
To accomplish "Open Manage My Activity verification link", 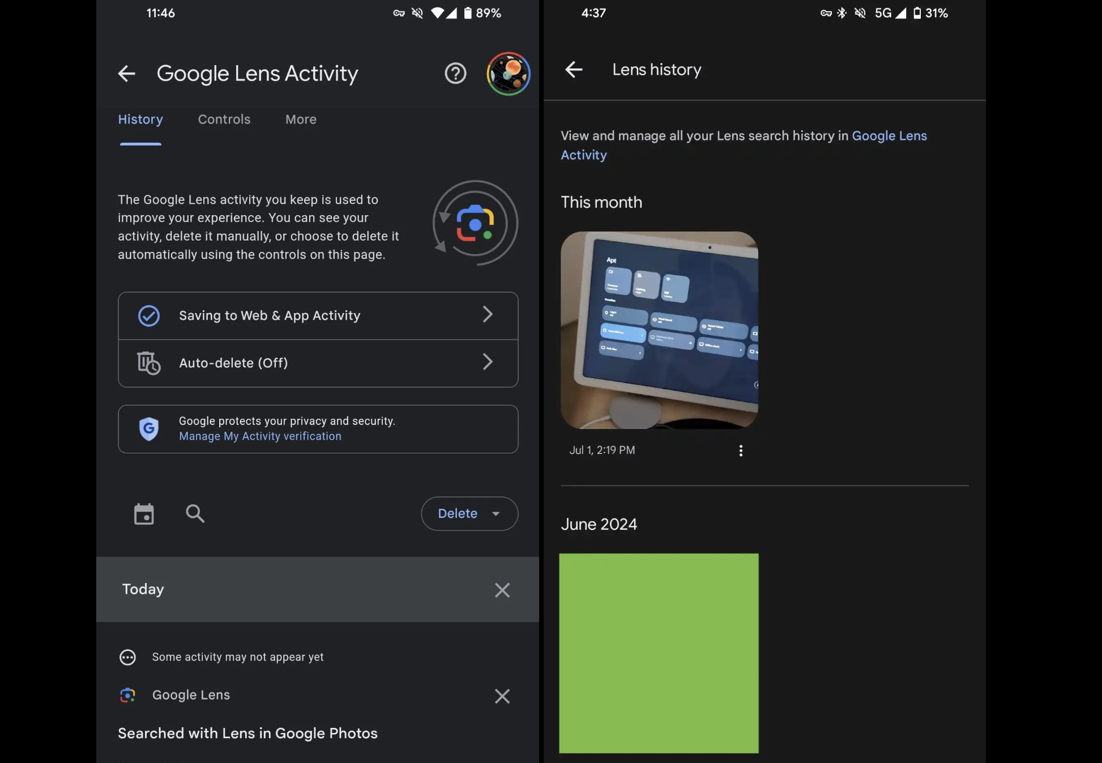I will click(x=260, y=436).
